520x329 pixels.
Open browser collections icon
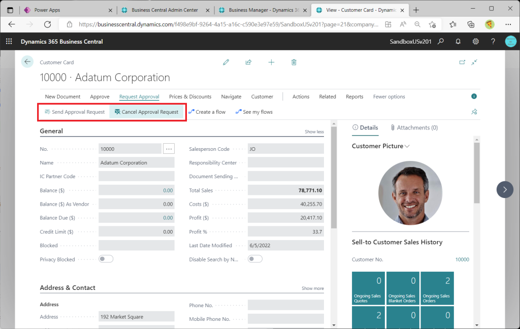pyautogui.click(x=471, y=24)
